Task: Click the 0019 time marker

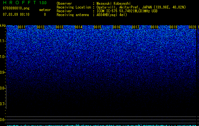Action: tap(173, 27)
